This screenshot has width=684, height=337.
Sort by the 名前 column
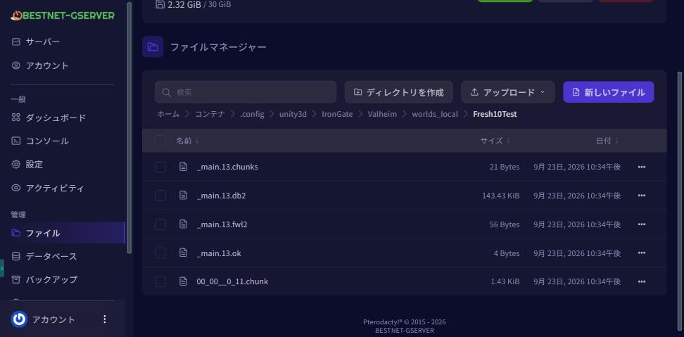pos(188,141)
